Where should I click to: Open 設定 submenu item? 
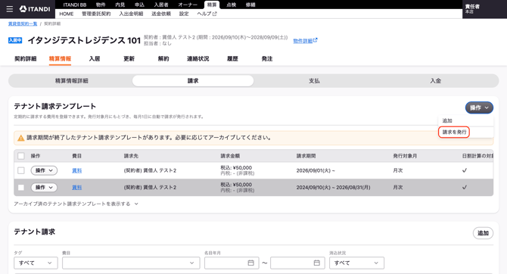184,14
